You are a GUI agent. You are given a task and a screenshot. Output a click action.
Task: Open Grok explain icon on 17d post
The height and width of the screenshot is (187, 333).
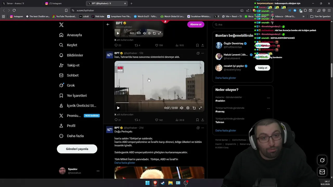tap(198, 53)
